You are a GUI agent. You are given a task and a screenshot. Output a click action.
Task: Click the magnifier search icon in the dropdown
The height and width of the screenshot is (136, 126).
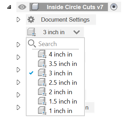point(32,44)
